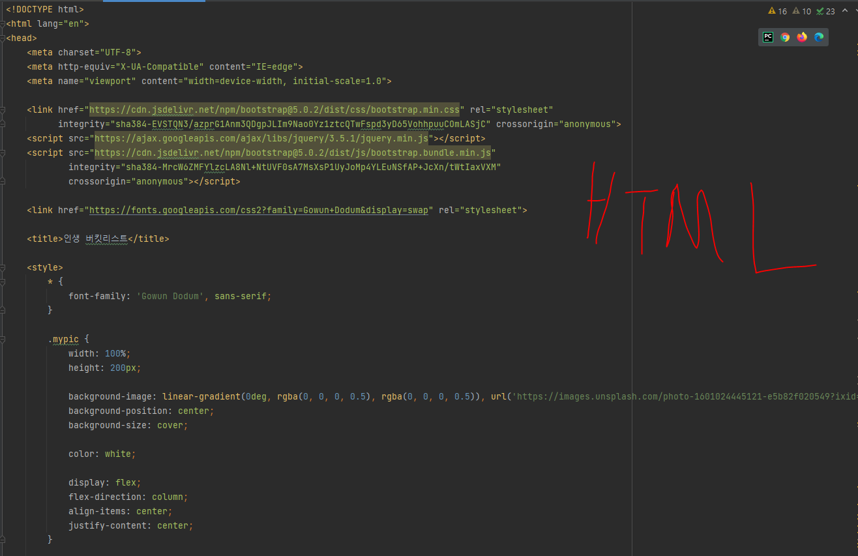Click the 23 typos indicator

pos(825,11)
